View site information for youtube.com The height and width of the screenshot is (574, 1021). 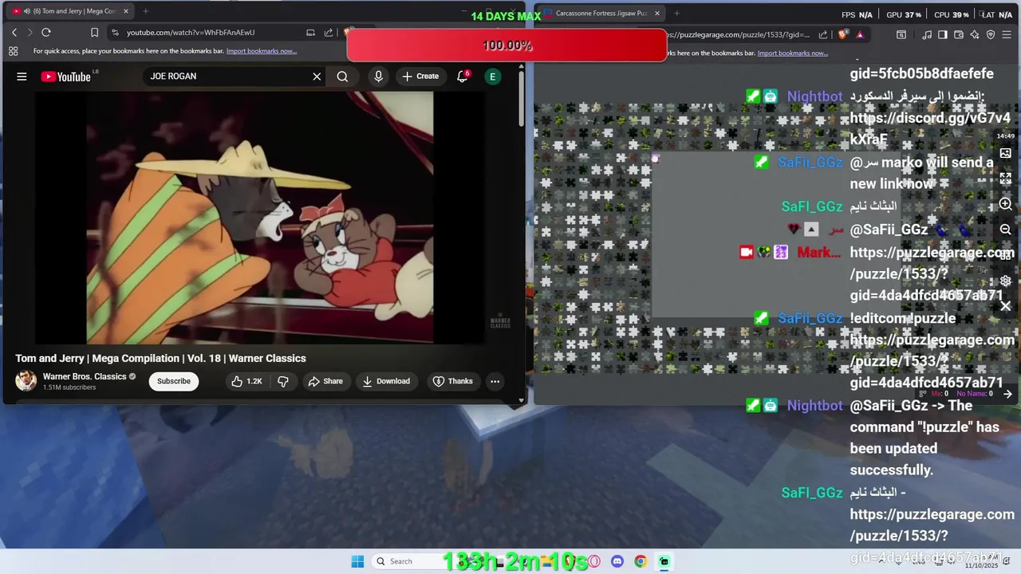point(116,33)
